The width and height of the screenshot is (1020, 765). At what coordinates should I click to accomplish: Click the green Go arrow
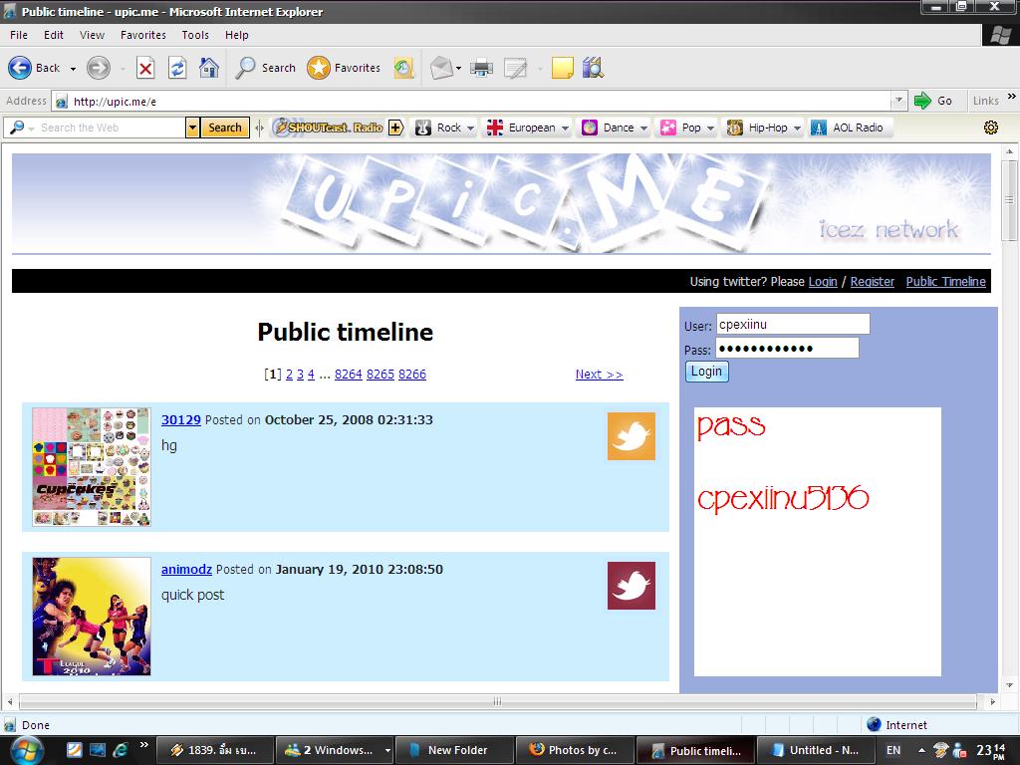(922, 101)
